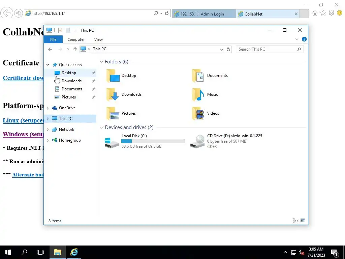The height and width of the screenshot is (259, 345).
Task: Open Task View on the taskbar
Action: [40, 252]
